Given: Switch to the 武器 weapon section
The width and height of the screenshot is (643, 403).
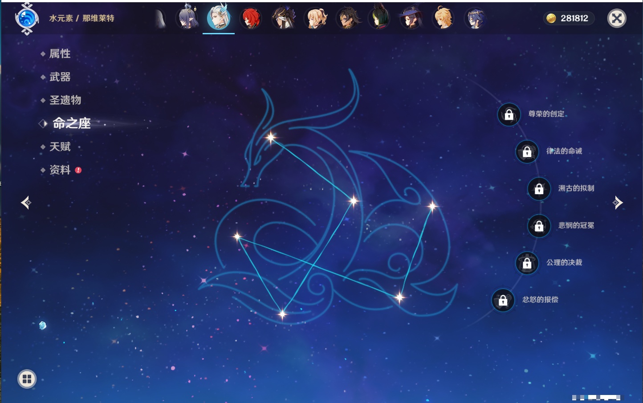Looking at the screenshot, I should click(60, 77).
